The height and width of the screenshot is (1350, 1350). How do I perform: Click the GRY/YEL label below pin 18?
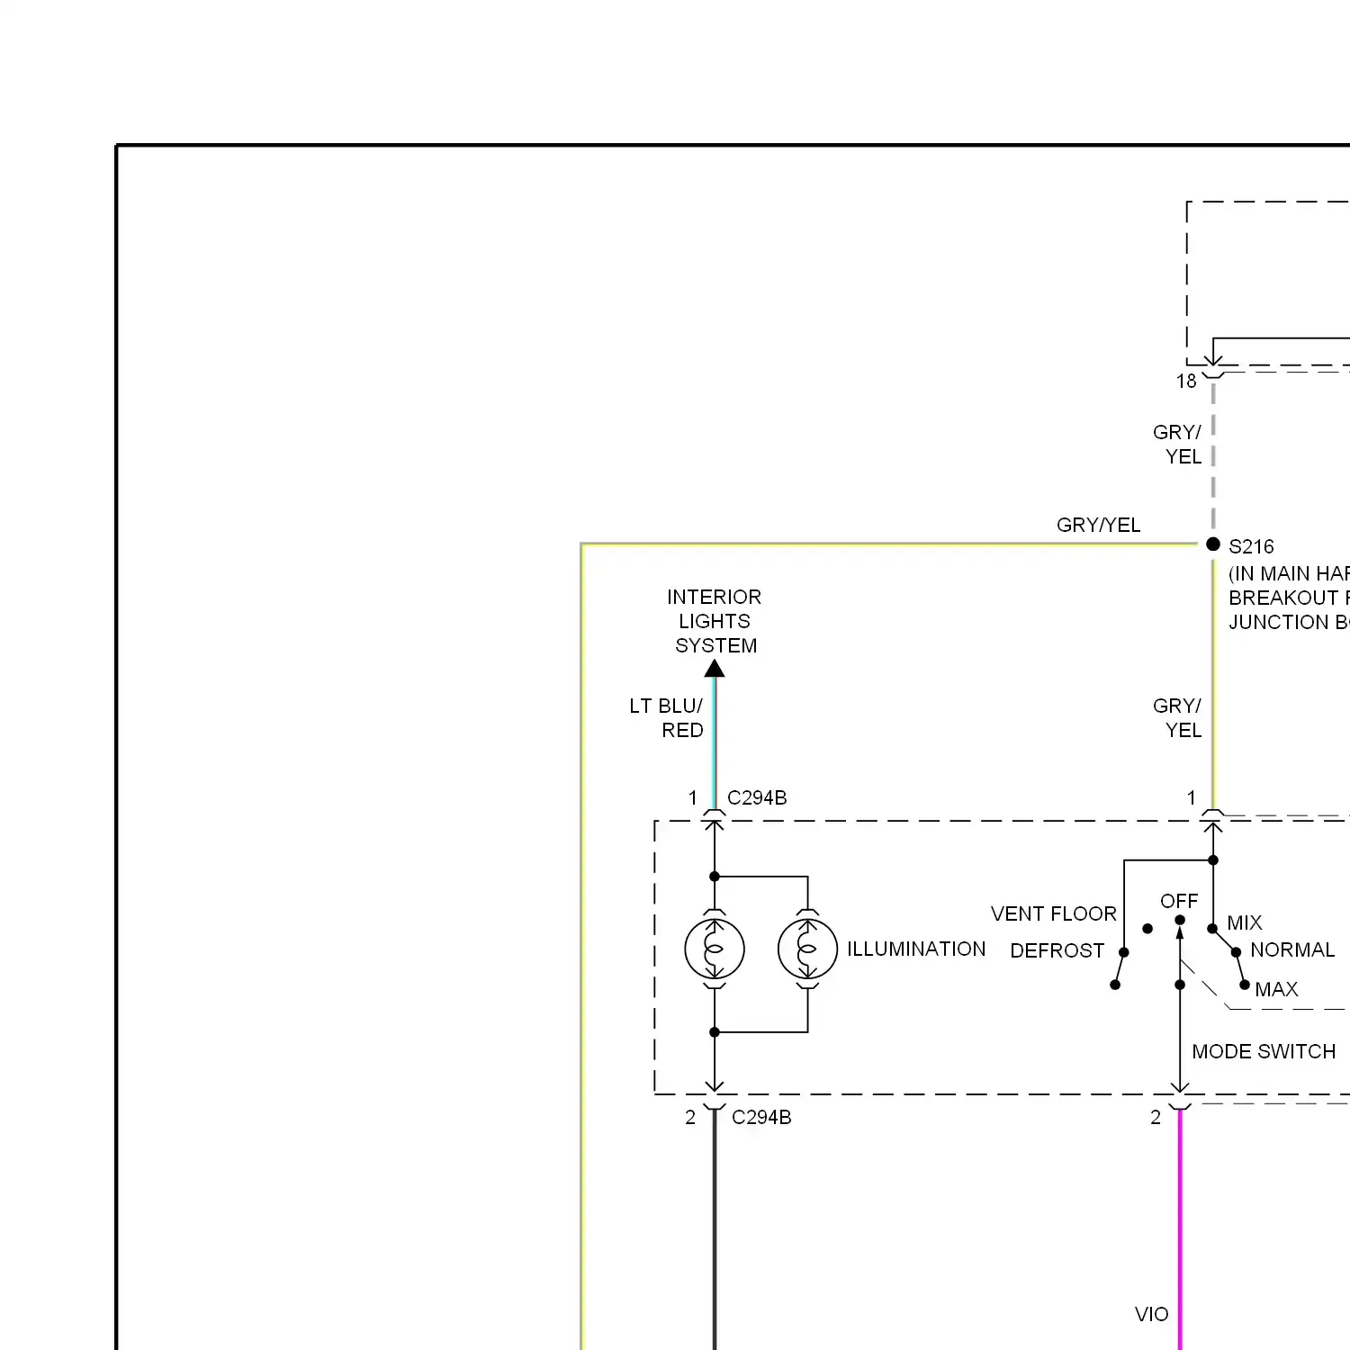tap(1178, 445)
